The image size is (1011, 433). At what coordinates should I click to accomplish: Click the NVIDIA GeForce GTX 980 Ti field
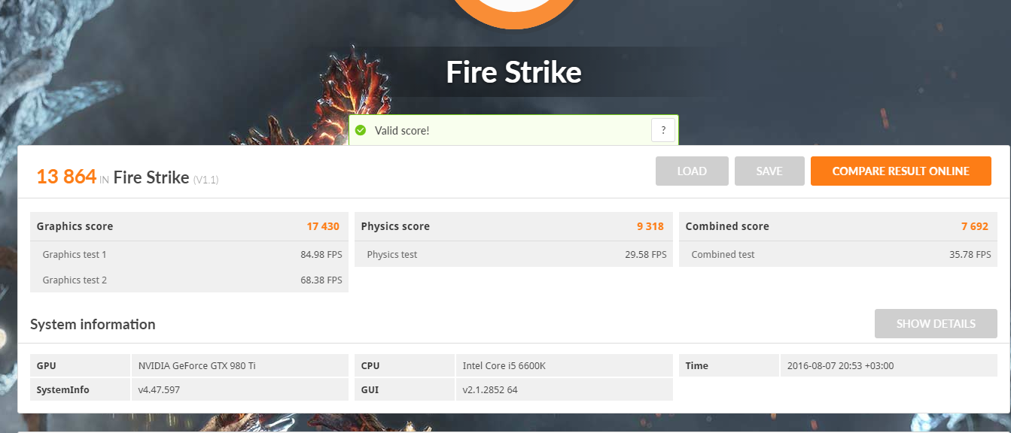point(239,365)
